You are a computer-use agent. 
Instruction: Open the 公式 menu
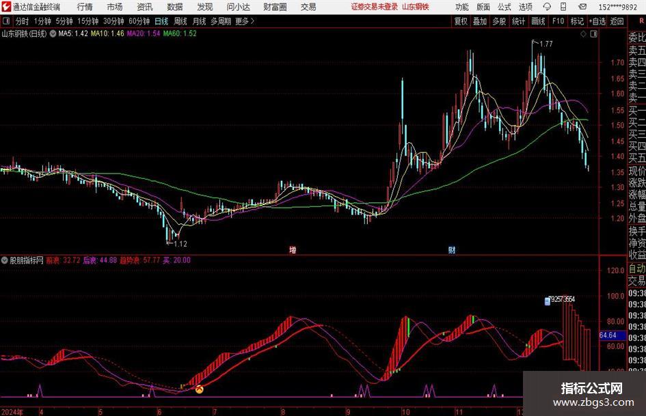pyautogui.click(x=504, y=7)
